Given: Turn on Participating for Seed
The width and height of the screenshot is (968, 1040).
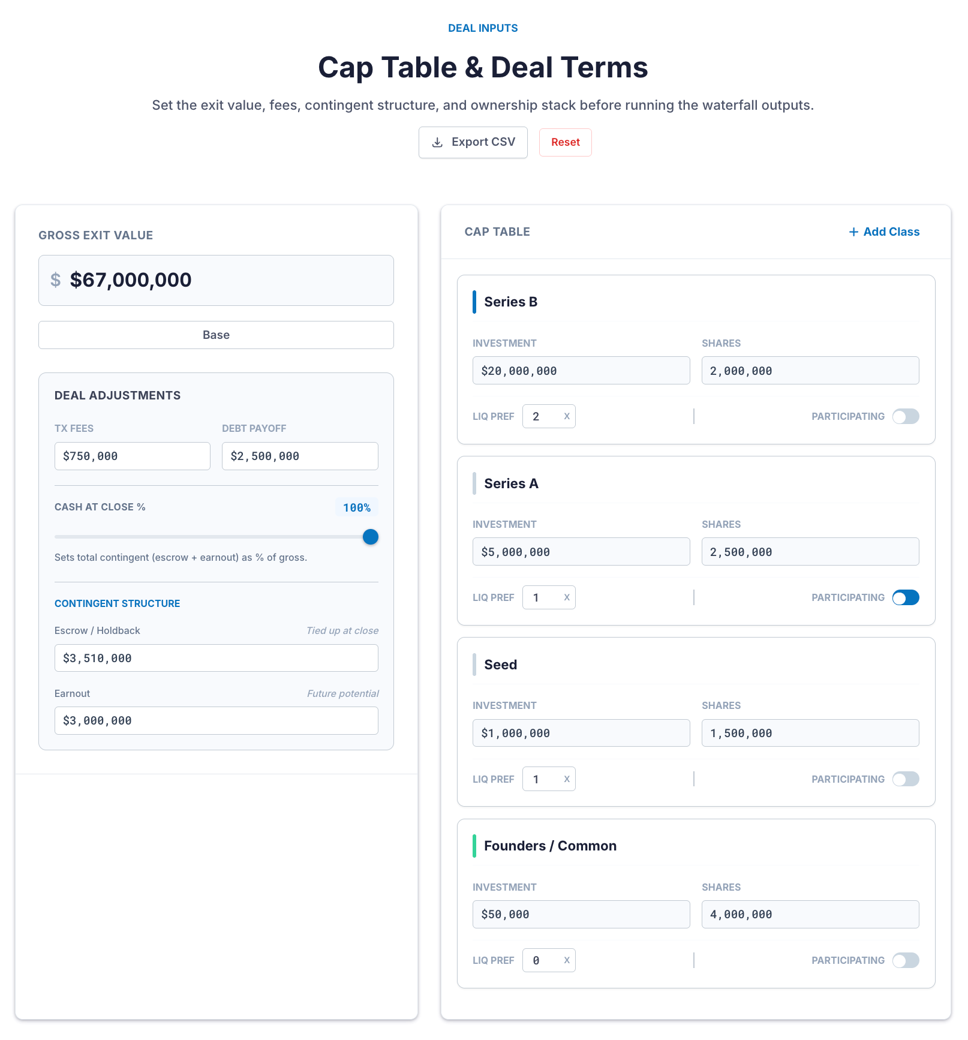Looking at the screenshot, I should [905, 779].
